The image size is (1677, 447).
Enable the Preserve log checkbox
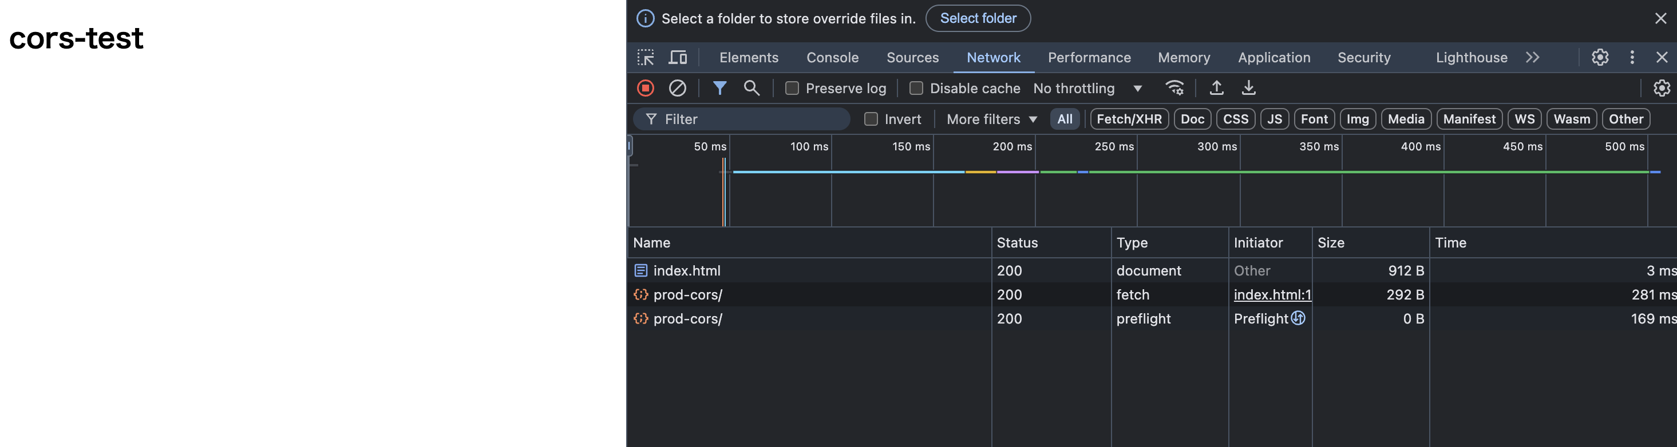click(x=792, y=89)
